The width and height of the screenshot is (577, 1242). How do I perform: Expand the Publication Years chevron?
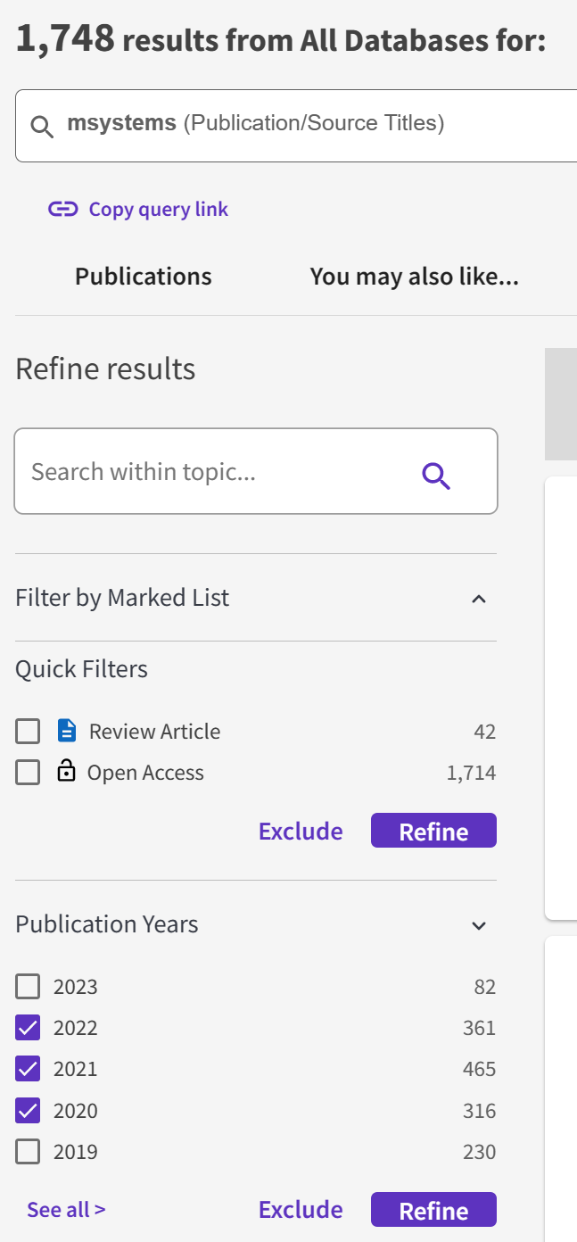click(479, 925)
